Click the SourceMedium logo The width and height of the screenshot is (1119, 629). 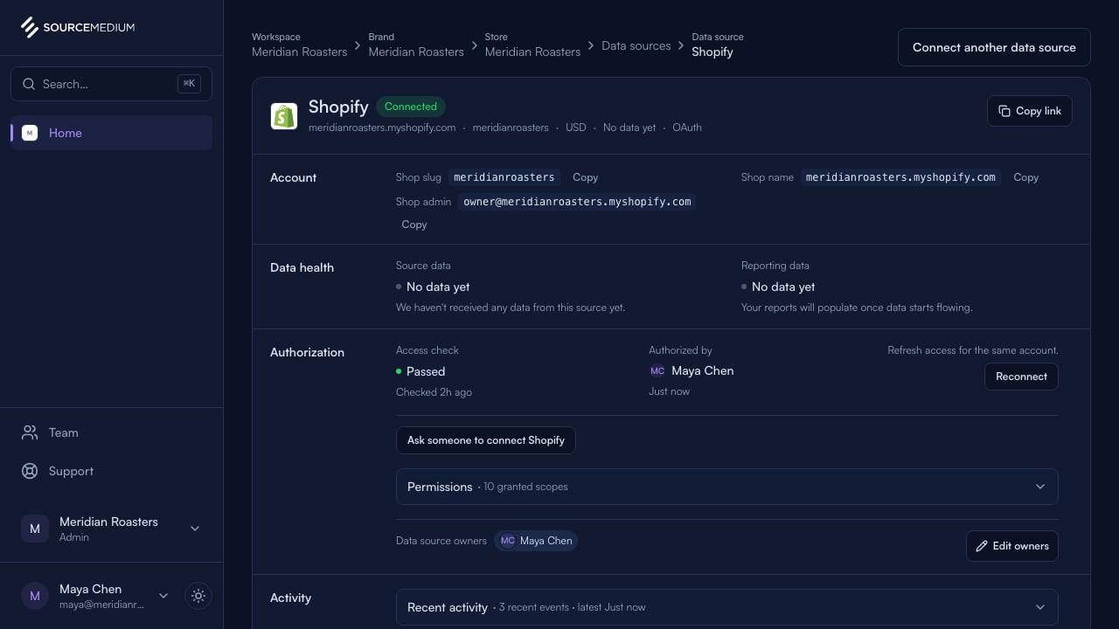tap(78, 27)
